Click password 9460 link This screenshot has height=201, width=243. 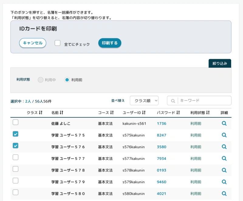click(x=162, y=182)
